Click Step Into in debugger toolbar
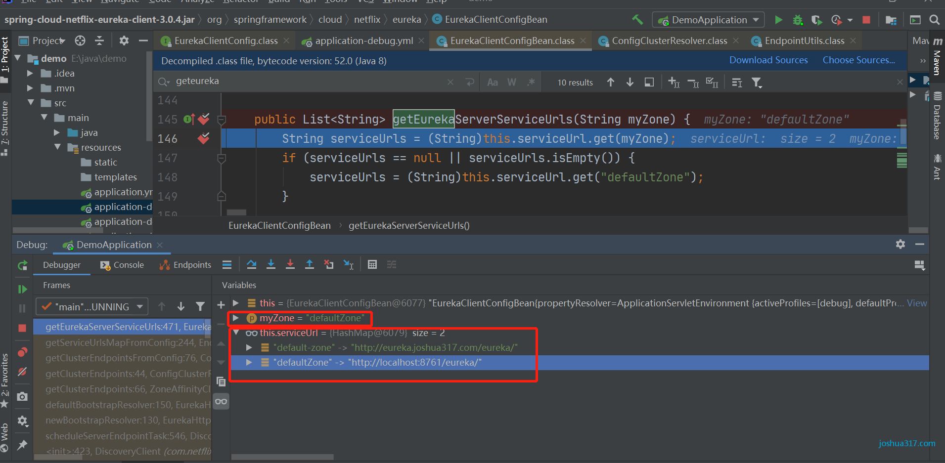Screen dimensions: 945x463 [x=270, y=265]
